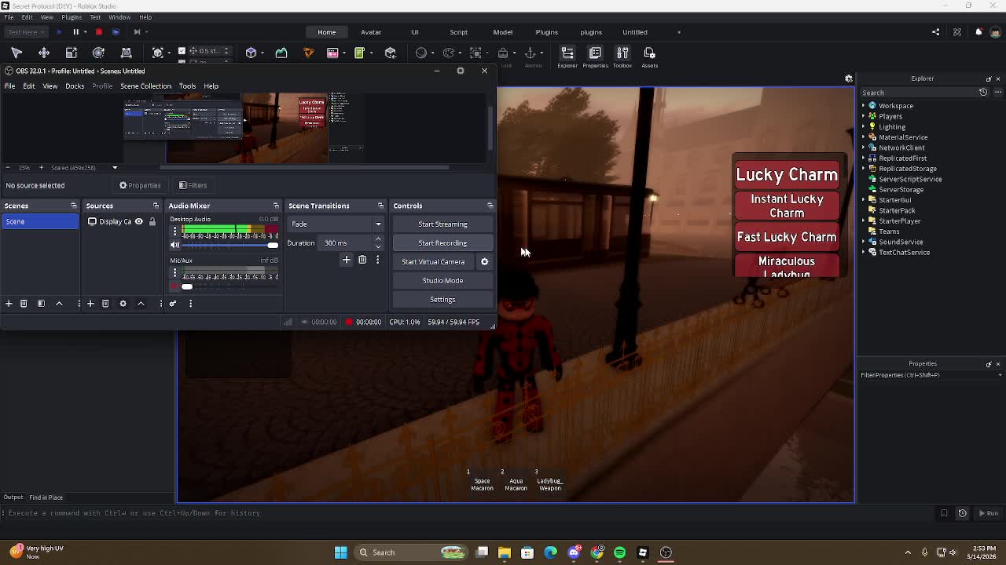
Task: Adjust the Desktop Audio volume slider
Action: click(230, 246)
